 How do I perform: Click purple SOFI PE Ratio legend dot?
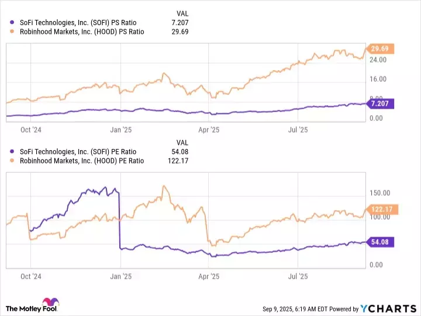point(13,152)
